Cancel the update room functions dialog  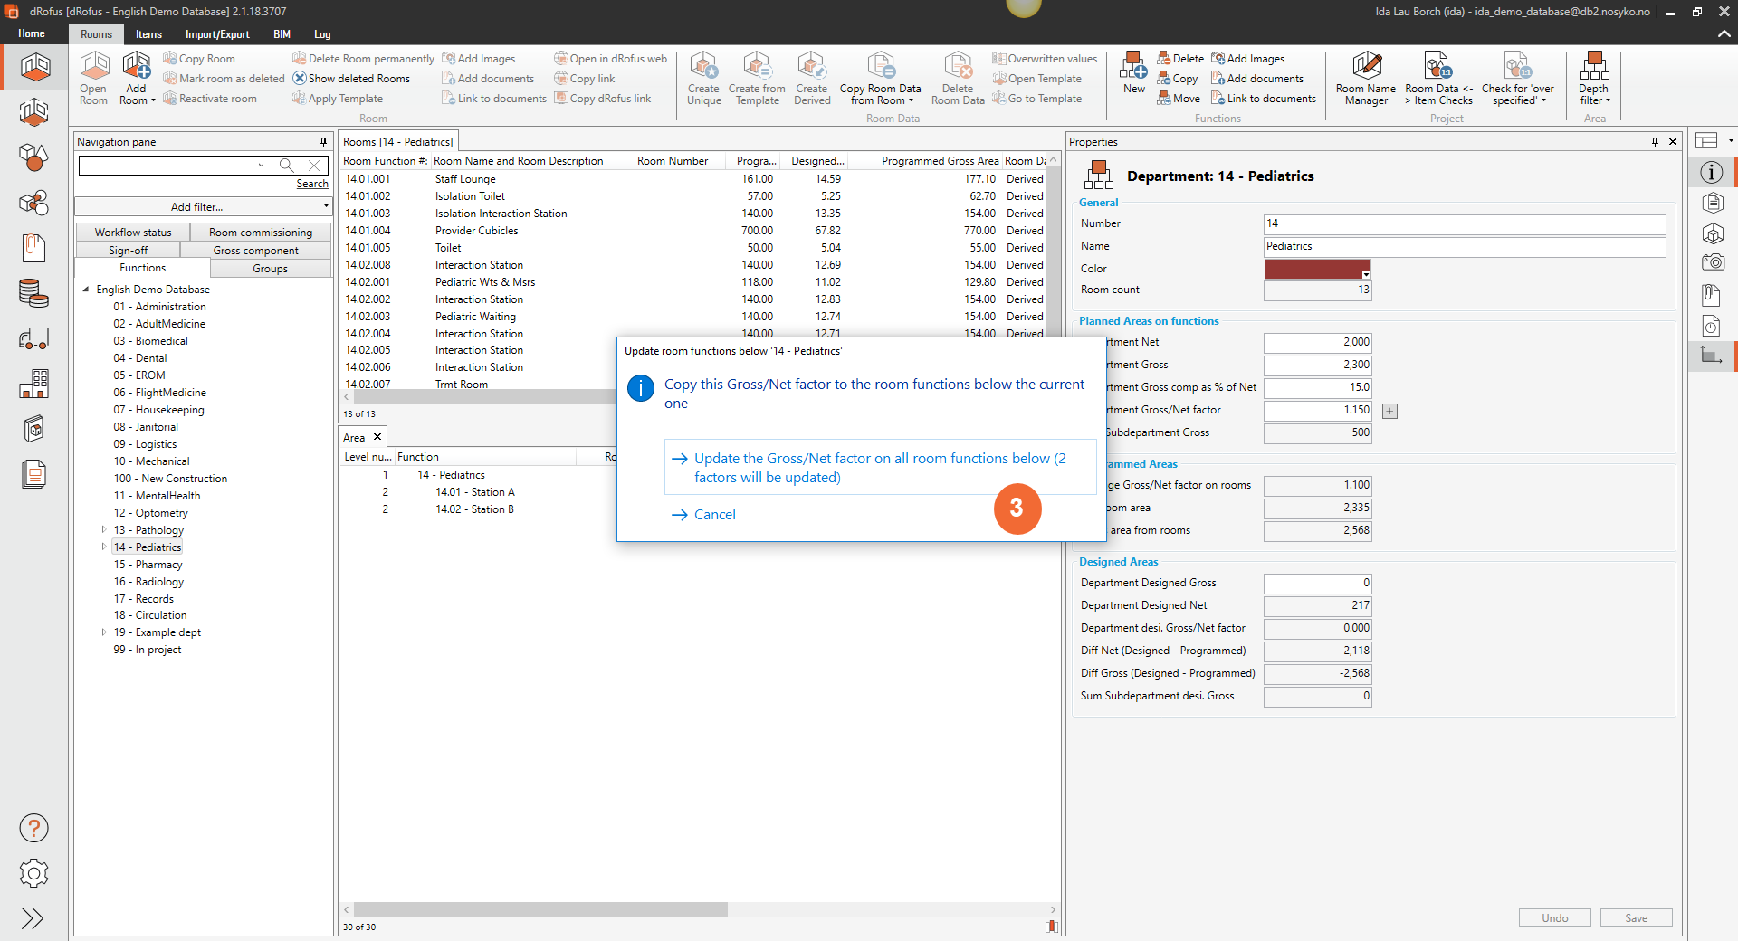click(x=713, y=515)
